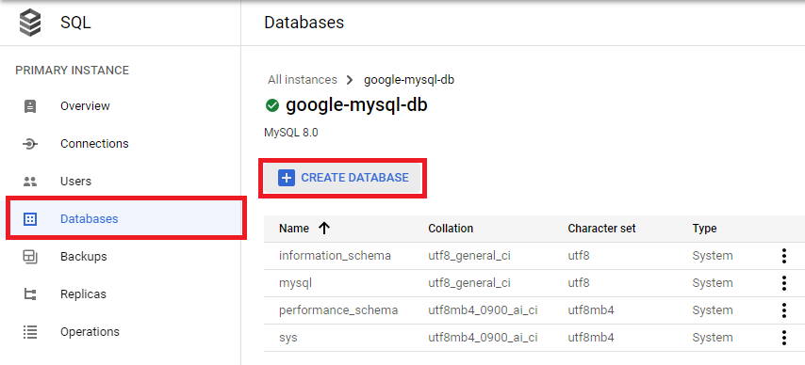The width and height of the screenshot is (805, 365).
Task: Click the green instance status checkmark
Action: 272,105
